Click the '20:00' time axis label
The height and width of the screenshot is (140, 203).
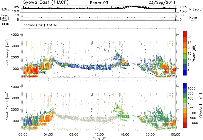150,135
